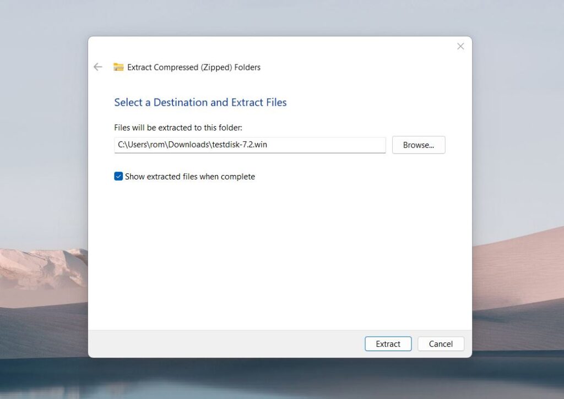Uncheck Show extracted files when complete

click(118, 176)
